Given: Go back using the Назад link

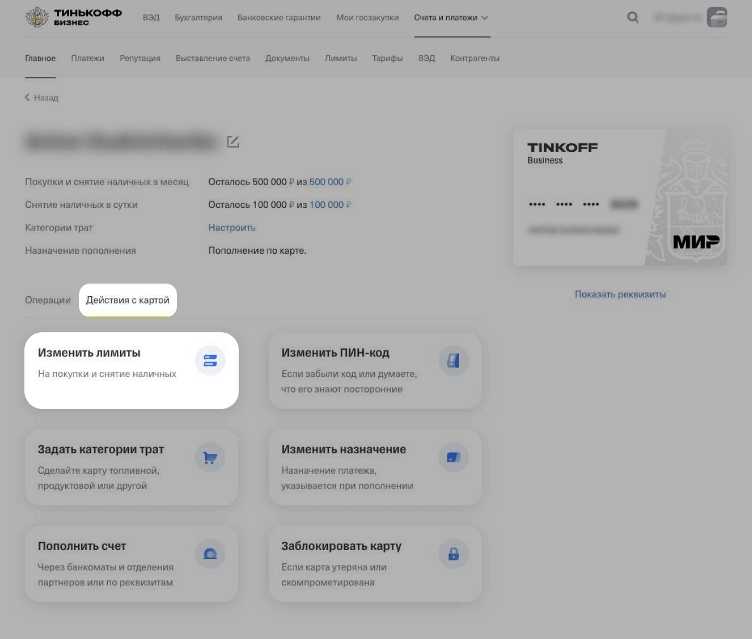Looking at the screenshot, I should coord(41,97).
